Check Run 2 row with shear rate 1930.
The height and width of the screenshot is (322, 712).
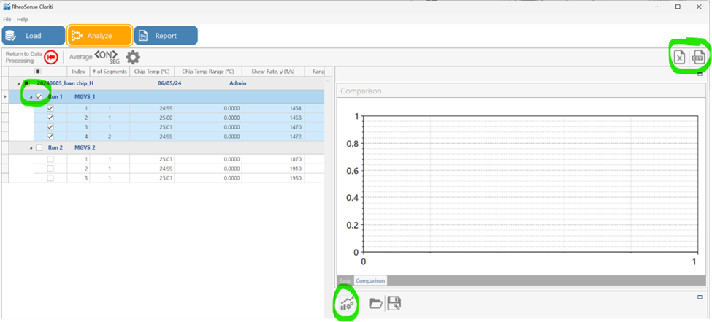coord(50,178)
